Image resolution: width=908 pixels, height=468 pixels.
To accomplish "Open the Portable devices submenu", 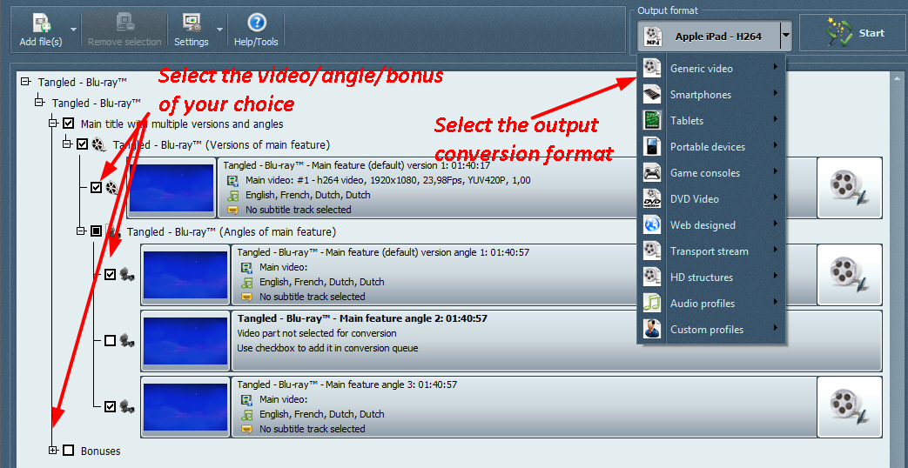I will [x=711, y=146].
